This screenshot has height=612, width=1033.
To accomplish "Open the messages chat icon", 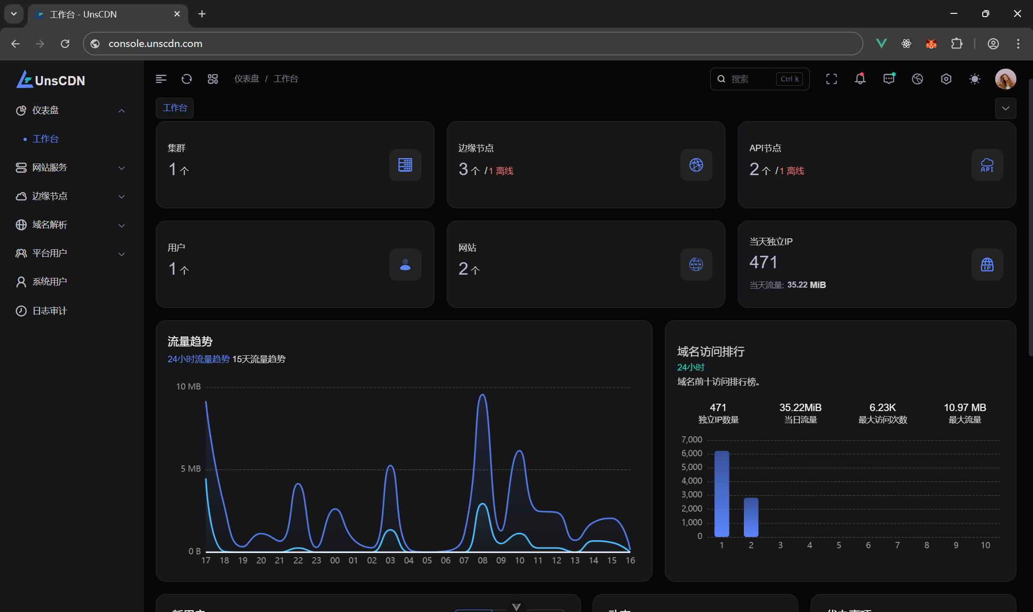I will pos(889,79).
